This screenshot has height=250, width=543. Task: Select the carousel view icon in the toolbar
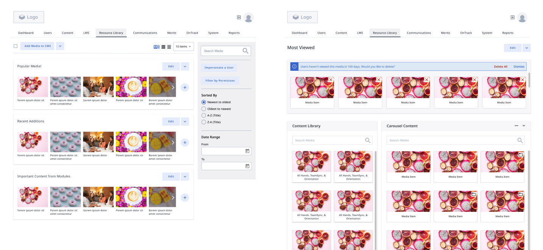click(x=156, y=47)
